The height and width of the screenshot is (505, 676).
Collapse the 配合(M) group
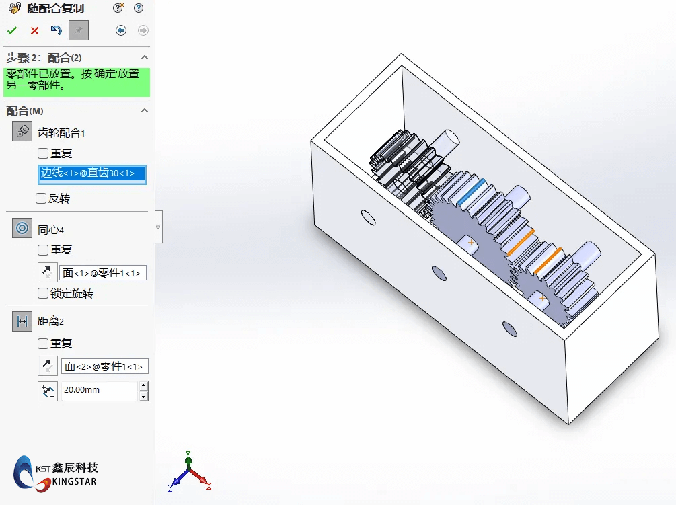(x=143, y=110)
